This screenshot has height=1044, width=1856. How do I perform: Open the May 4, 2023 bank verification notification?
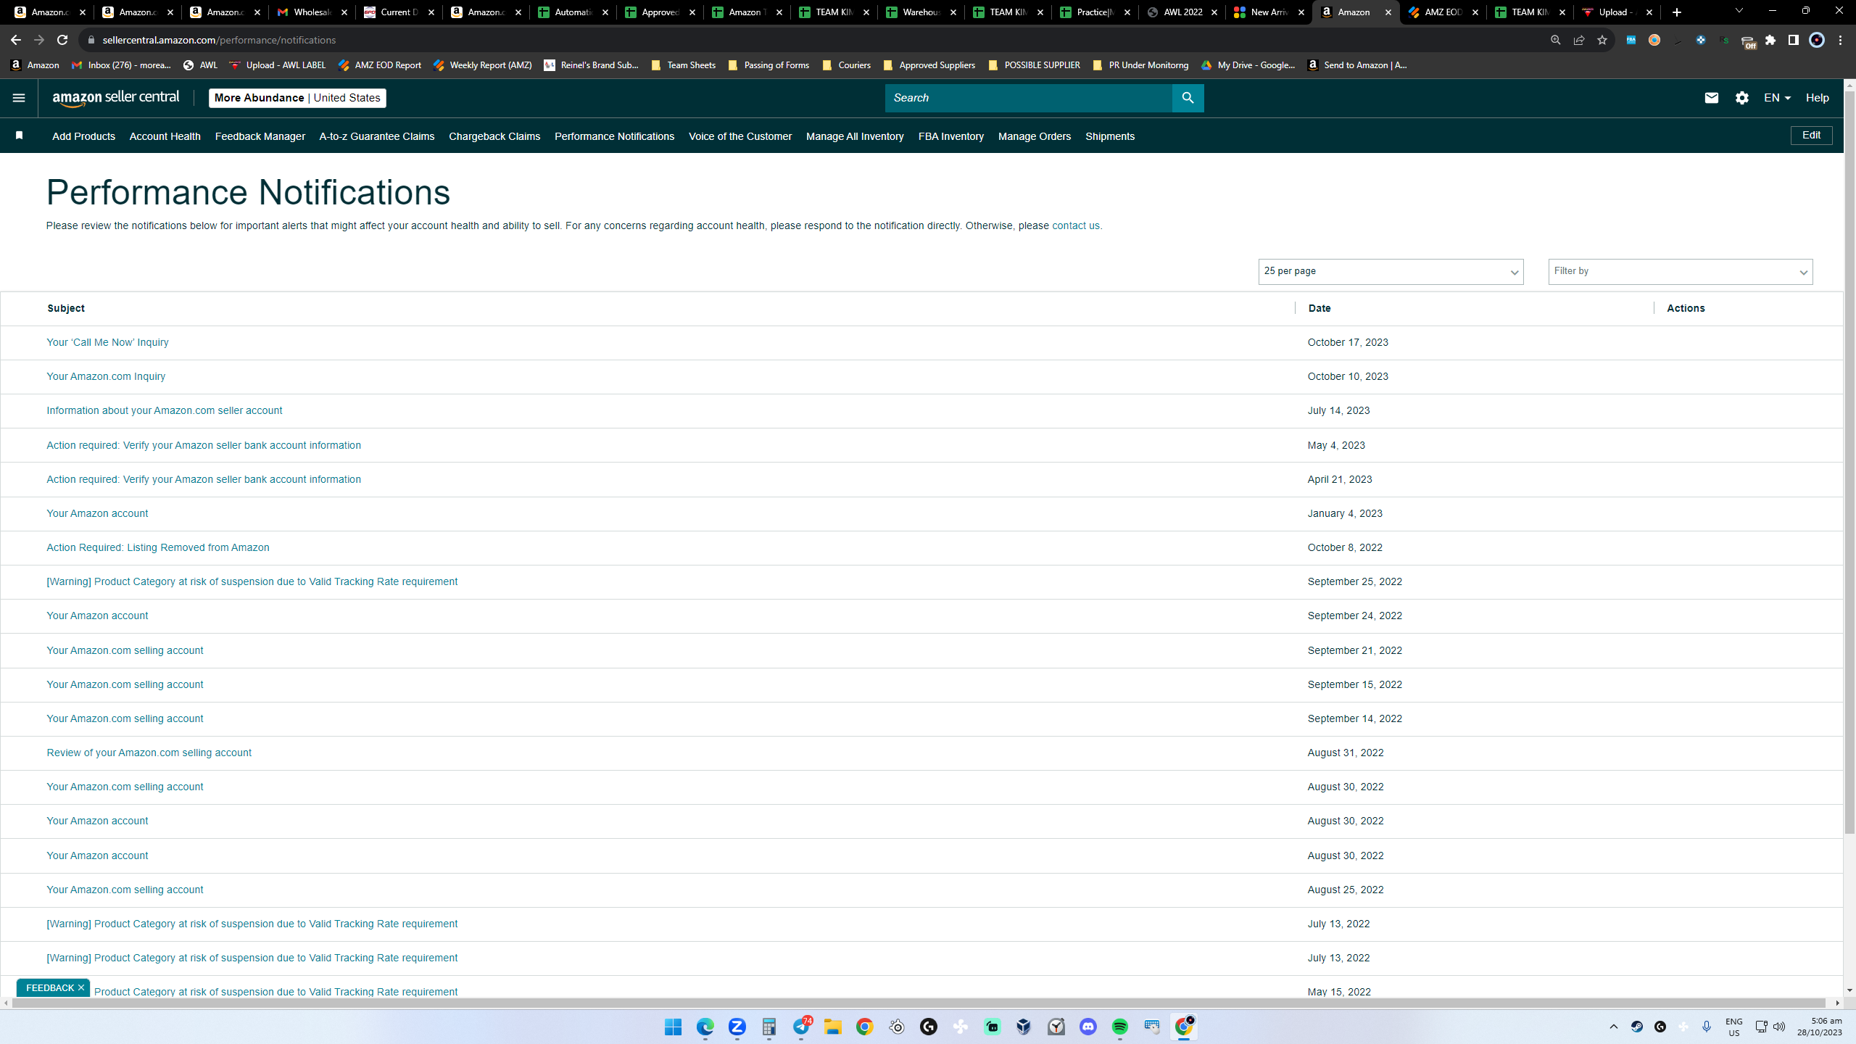click(x=204, y=445)
